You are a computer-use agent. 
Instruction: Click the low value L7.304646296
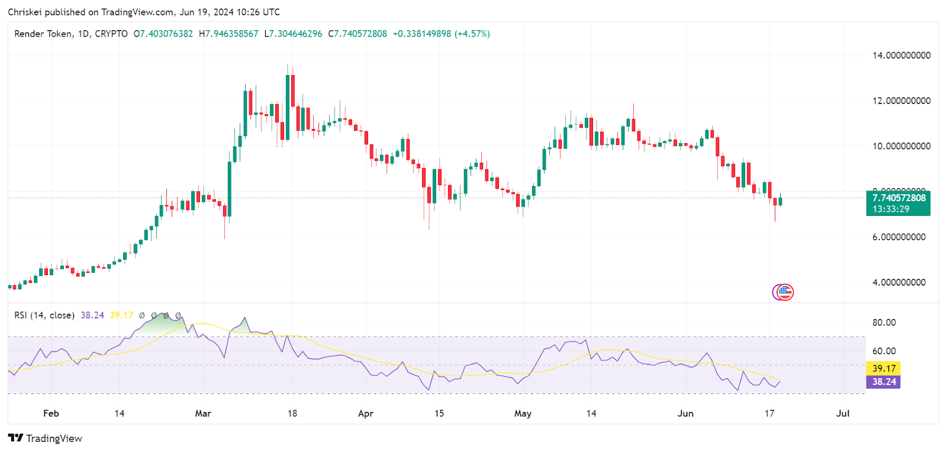coord(294,34)
